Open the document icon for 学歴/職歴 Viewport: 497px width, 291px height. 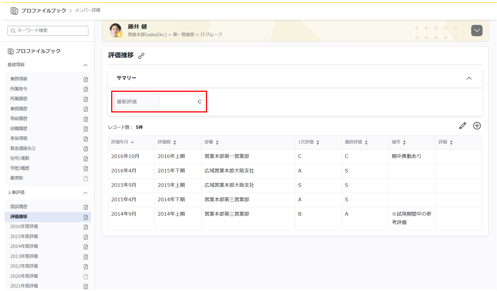tap(86, 169)
